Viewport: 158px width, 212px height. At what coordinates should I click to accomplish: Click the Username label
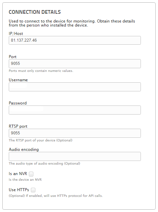(18, 80)
